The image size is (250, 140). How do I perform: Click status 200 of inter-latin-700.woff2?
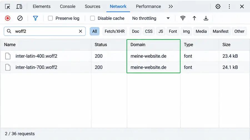[x=99, y=67]
